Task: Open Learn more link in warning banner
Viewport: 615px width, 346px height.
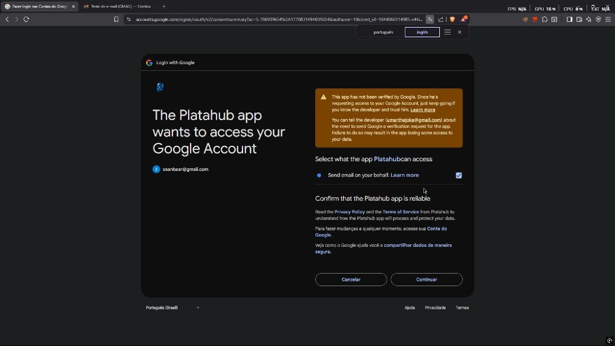Action: tap(423, 110)
